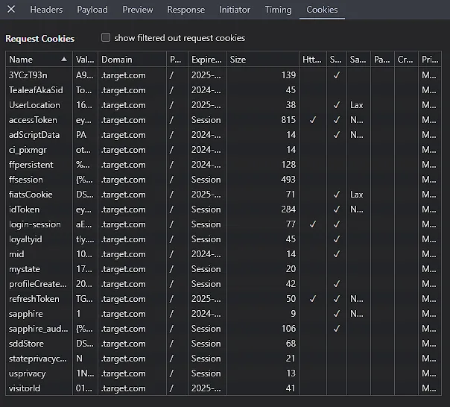Click the profileCreate cookie name
The height and width of the screenshot is (407, 450).
pos(37,284)
